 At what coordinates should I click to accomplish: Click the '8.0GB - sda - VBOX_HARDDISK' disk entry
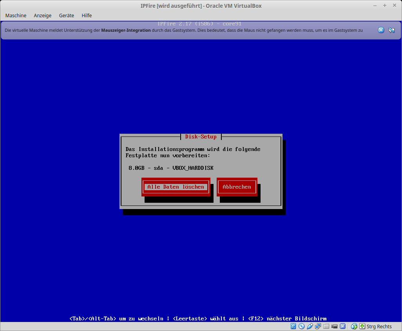171,168
